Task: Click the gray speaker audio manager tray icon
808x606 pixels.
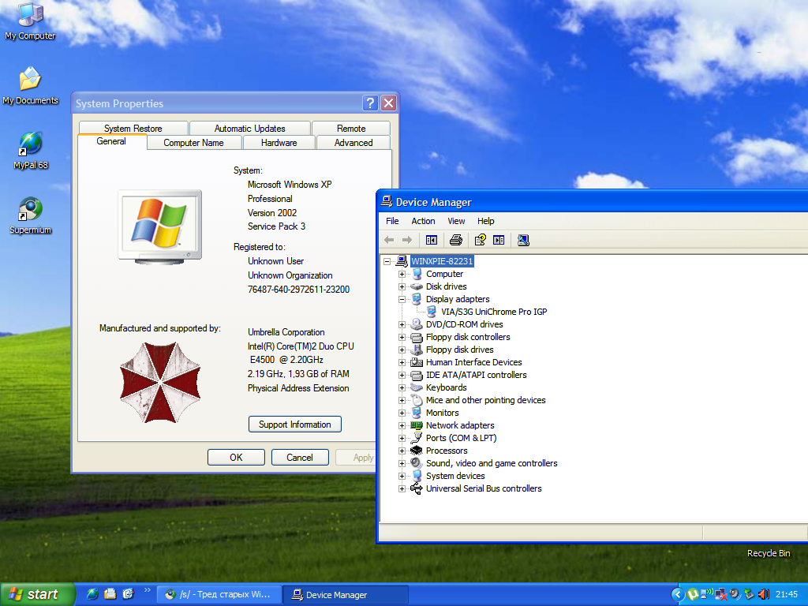Action: pyautogui.click(x=735, y=594)
